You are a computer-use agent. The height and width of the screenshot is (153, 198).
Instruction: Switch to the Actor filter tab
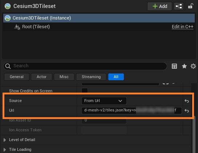(x=41, y=77)
